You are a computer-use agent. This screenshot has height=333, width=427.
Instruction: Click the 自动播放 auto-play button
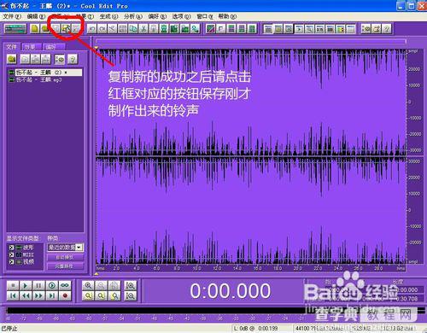pyautogui.click(x=65, y=257)
